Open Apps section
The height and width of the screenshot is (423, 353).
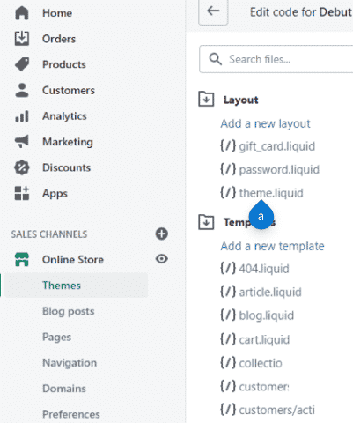coord(55,194)
